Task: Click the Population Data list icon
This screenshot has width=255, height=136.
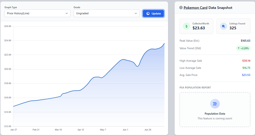Action: [x=215, y=104]
